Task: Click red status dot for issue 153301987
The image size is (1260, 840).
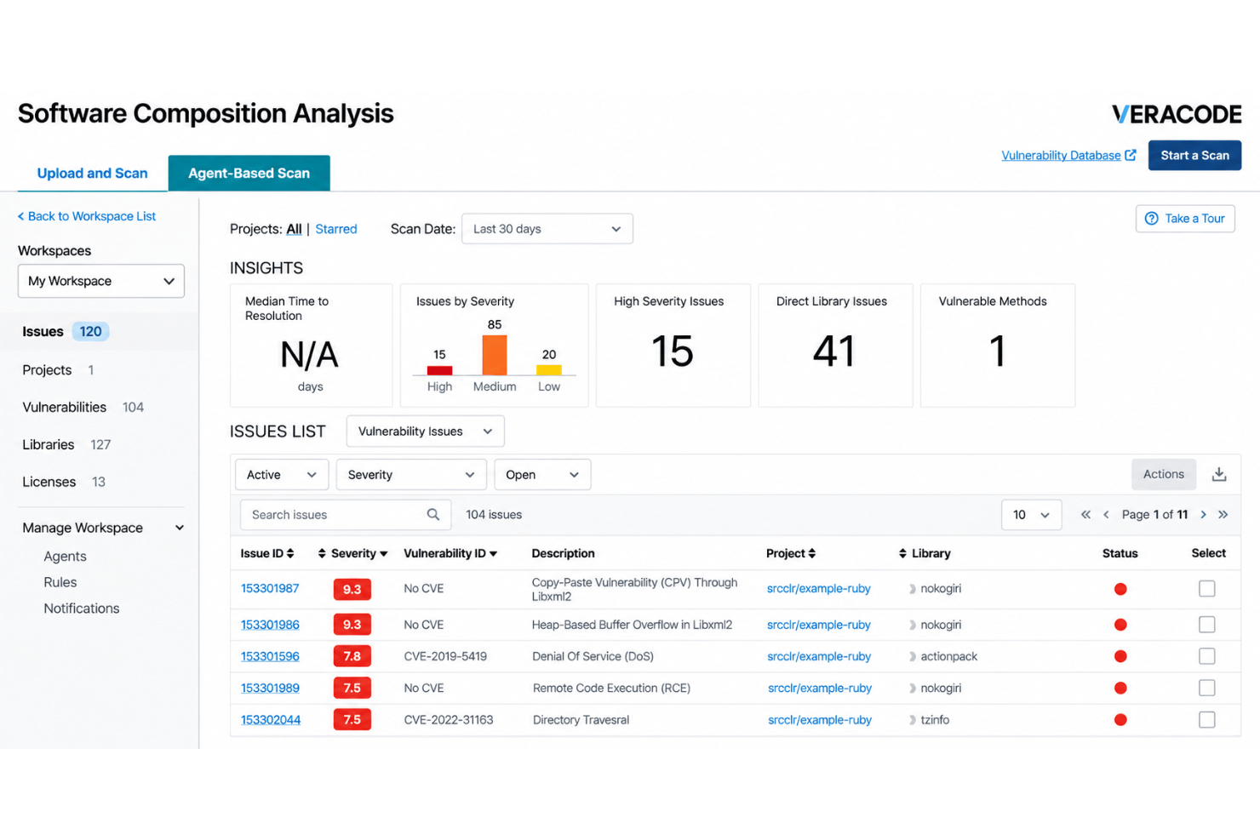Action: pyautogui.click(x=1120, y=589)
